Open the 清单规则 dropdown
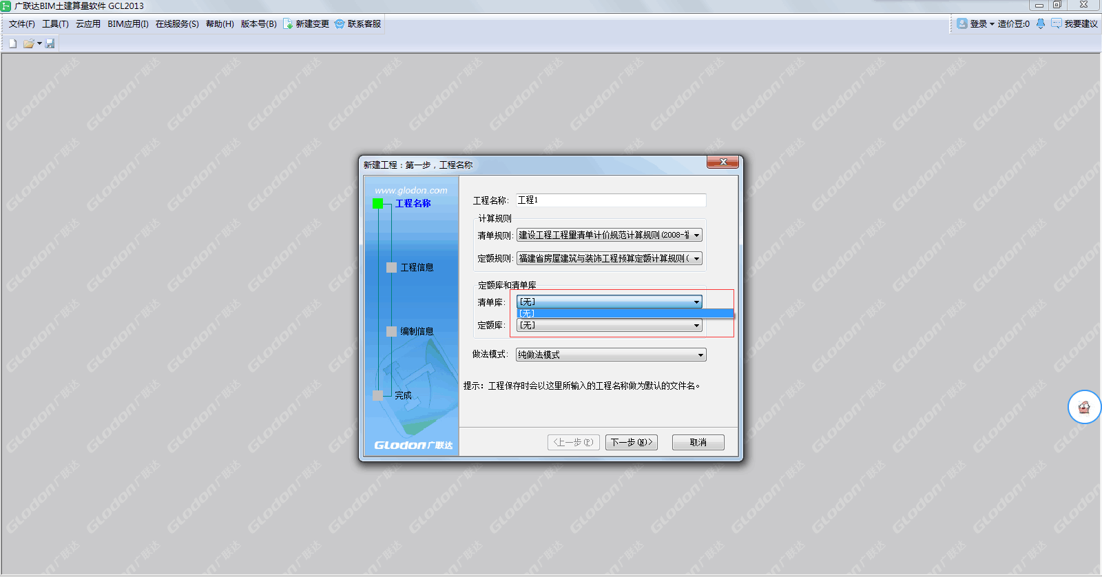The width and height of the screenshot is (1102, 577). coord(610,235)
